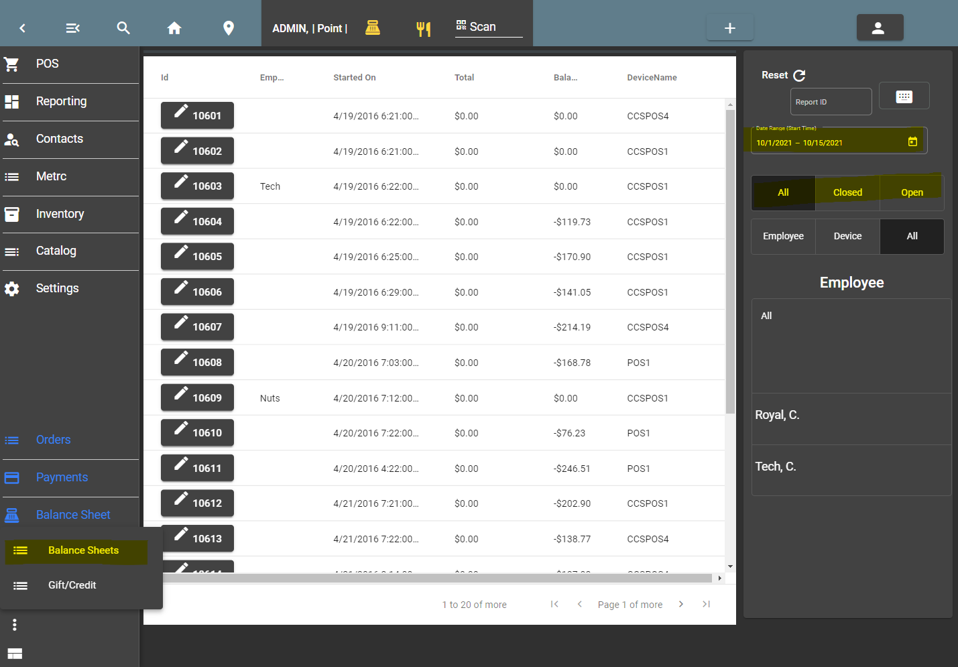958x667 pixels.
Task: Click the user profile icon button
Action: 880,28
